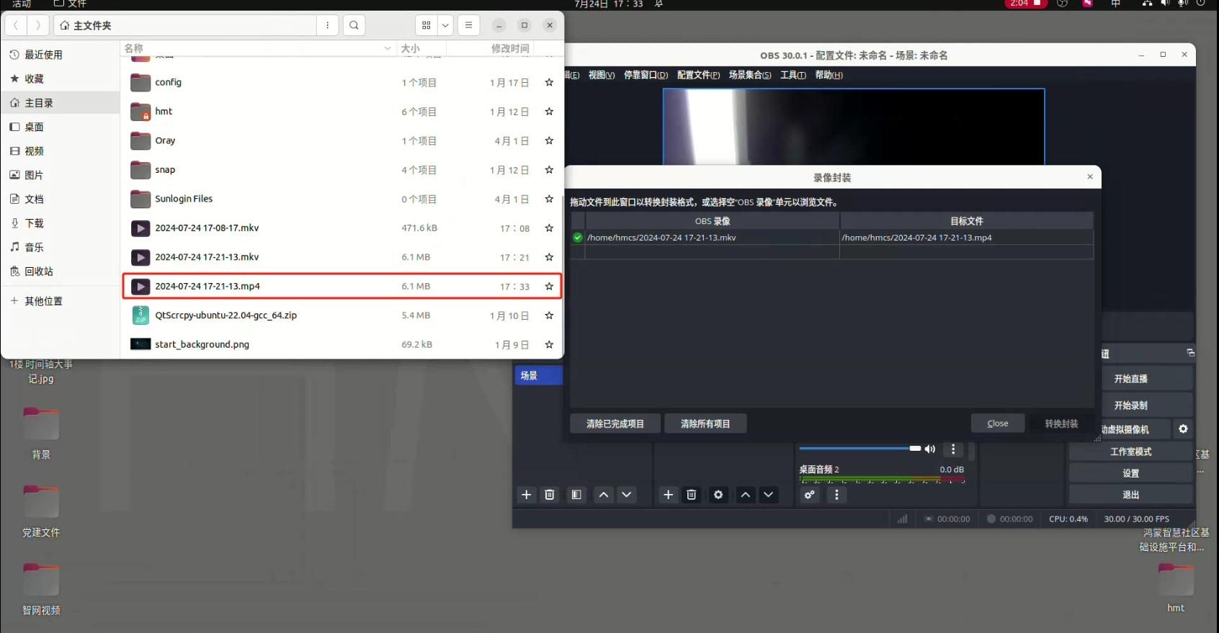
Task: Open the file manager search
Action: pyautogui.click(x=354, y=25)
